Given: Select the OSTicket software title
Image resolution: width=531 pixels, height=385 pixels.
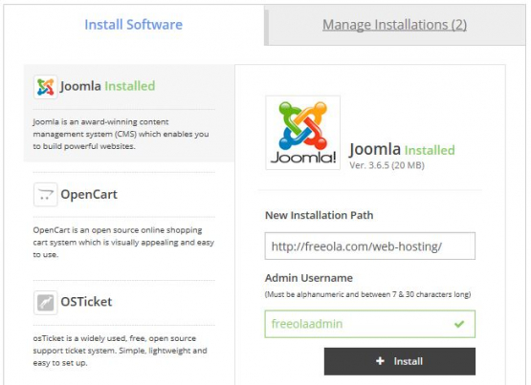Looking at the screenshot, I should 86,302.
